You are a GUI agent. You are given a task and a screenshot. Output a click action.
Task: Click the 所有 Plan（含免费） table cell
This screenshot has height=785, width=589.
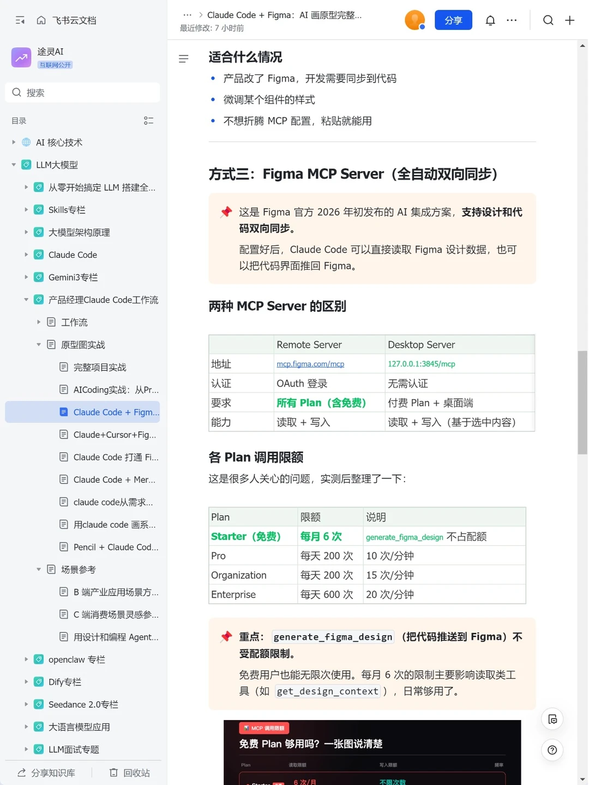click(329, 403)
